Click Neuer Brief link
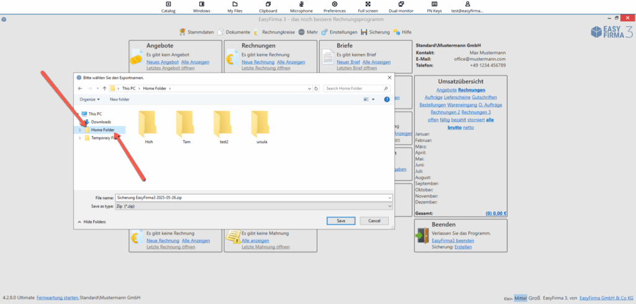This screenshot has height=304, width=636. click(x=348, y=62)
